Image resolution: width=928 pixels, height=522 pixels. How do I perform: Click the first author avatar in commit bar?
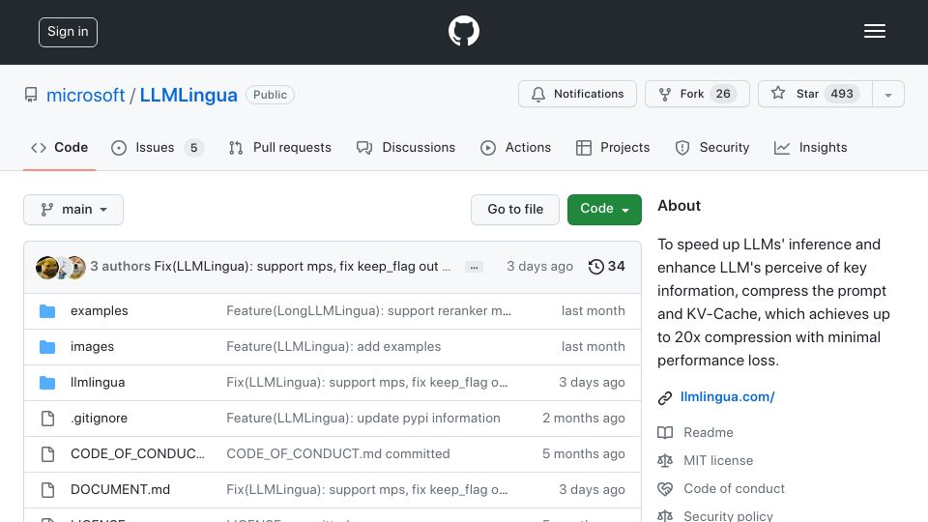[x=46, y=268]
